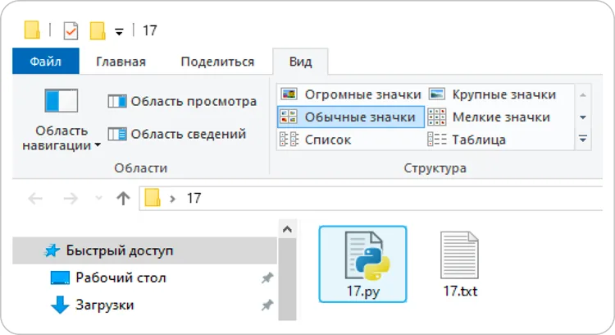Switch to the Главная ribbon tab
Image resolution: width=615 pixels, height=335 pixels.
[121, 62]
